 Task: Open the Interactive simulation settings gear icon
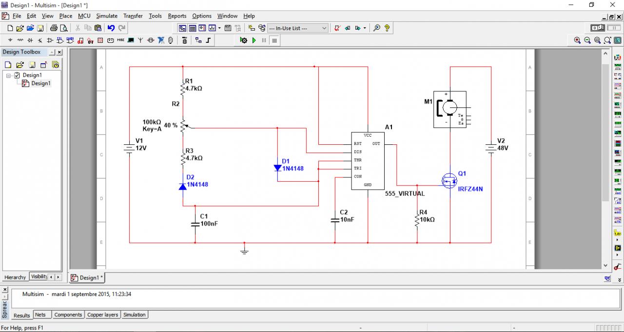tap(244, 40)
